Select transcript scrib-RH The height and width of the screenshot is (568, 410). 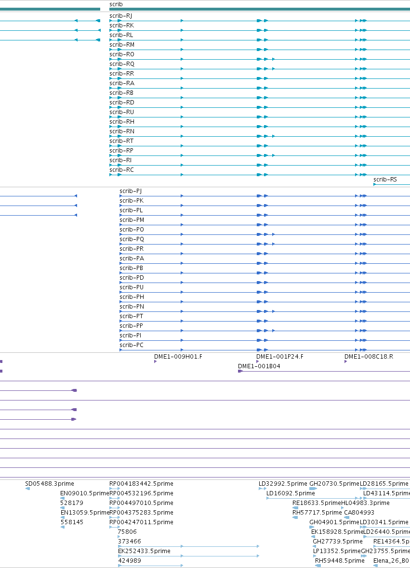point(122,122)
